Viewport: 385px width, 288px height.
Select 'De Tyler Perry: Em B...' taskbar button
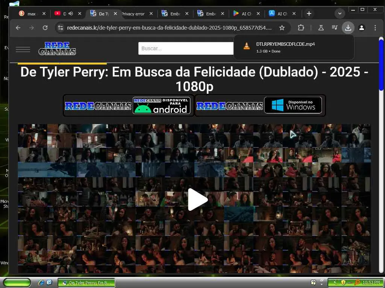click(x=86, y=283)
